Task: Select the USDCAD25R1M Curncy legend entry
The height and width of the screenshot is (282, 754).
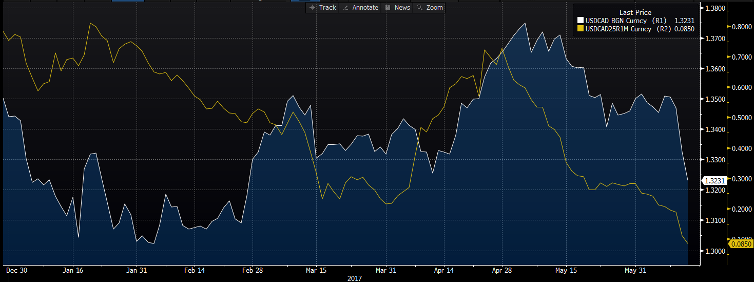Action: [619, 29]
